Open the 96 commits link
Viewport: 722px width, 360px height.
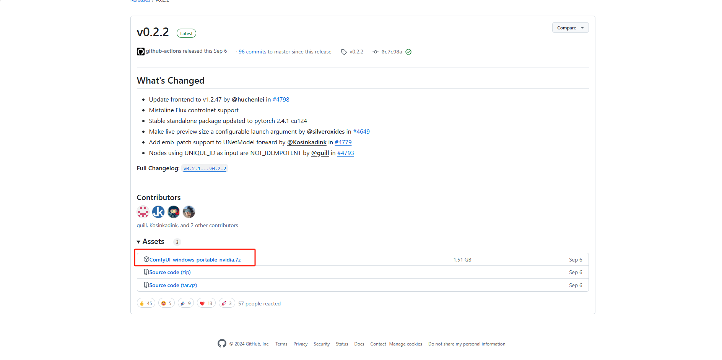tap(252, 52)
